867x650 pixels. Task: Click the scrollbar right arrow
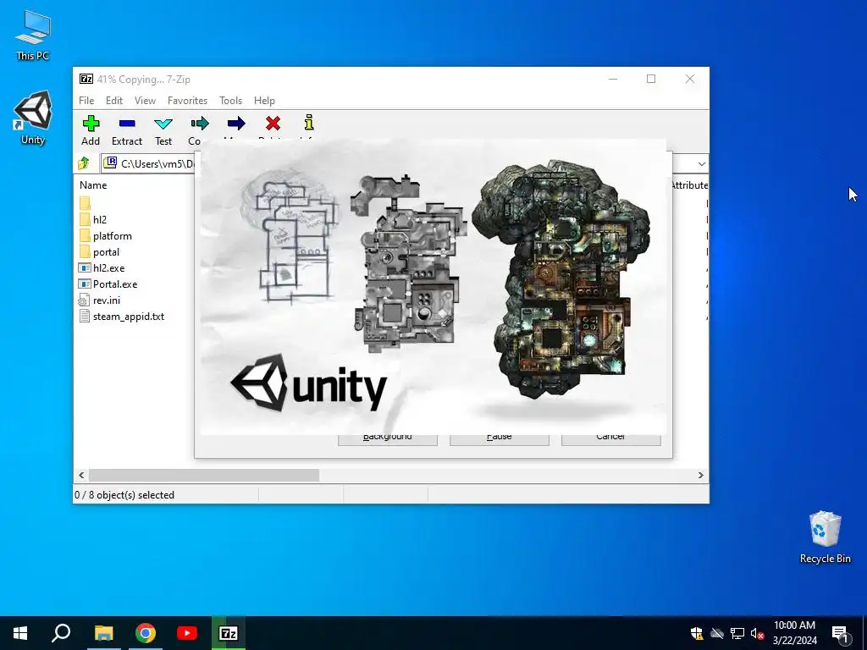pyautogui.click(x=700, y=475)
